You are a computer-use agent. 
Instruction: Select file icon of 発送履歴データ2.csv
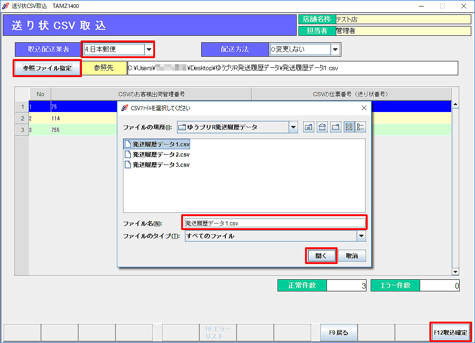128,155
